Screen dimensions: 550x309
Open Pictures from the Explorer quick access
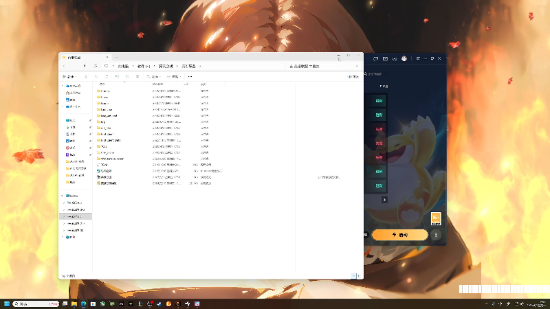coord(71,141)
